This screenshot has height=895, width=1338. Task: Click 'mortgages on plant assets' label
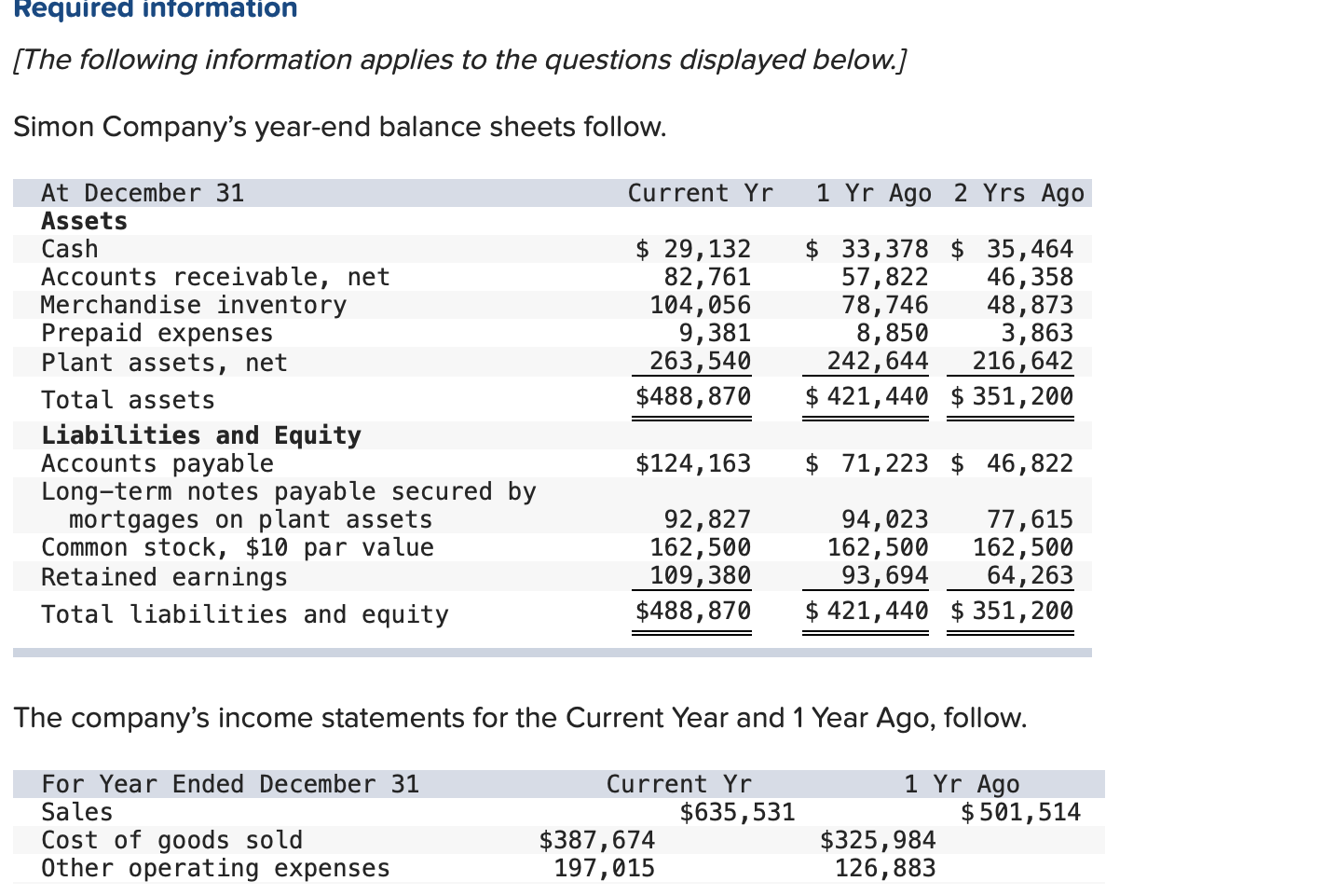(252, 519)
